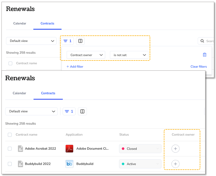Click Status column header
Image resolution: width=216 pixels, height=176 pixels.
(x=124, y=135)
